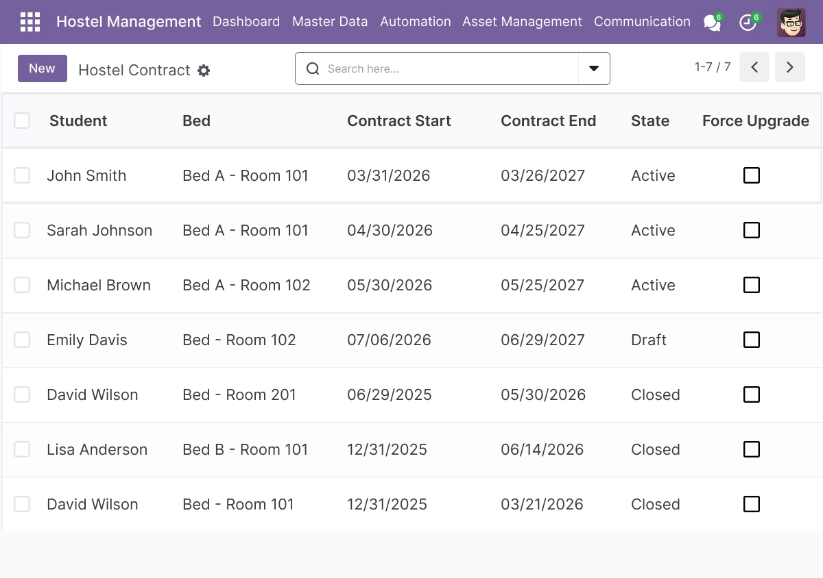This screenshot has height=578, width=823.
Task: Click Bed A - Room 102 cell
Action: tap(246, 285)
